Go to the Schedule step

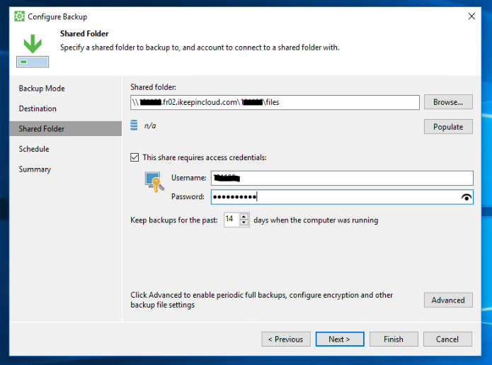coord(34,149)
